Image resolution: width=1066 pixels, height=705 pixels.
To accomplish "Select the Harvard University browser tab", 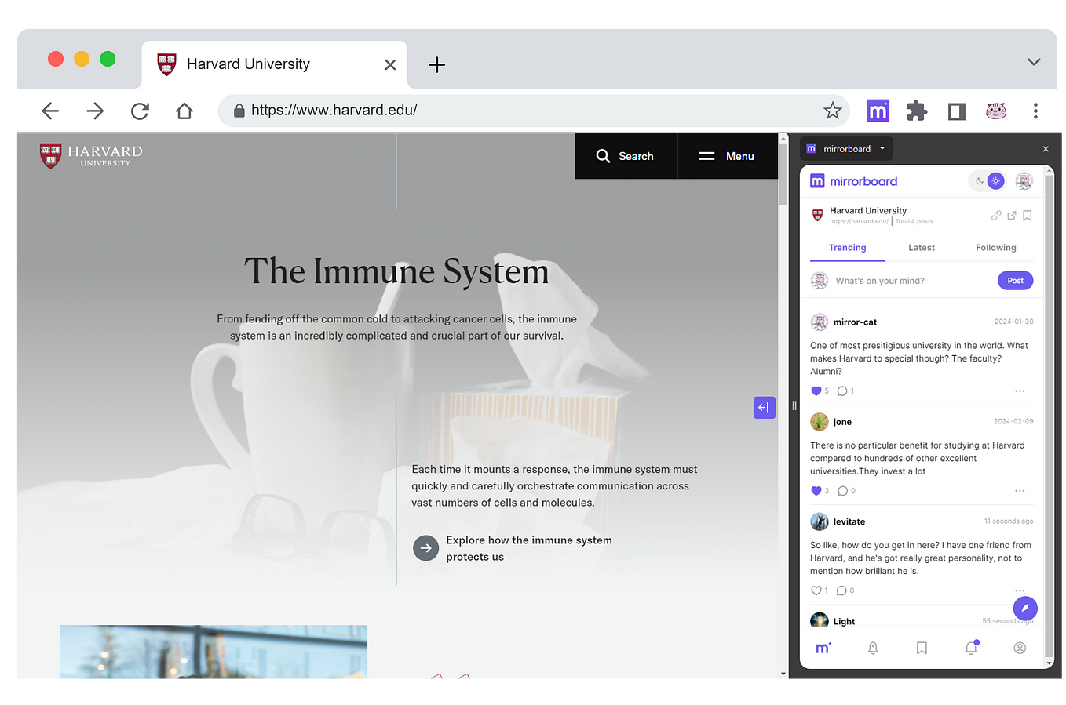I will [x=274, y=64].
